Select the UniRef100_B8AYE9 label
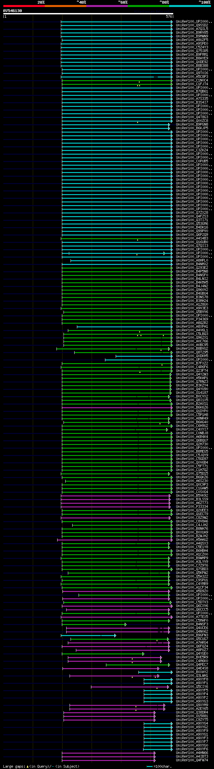 pos(192,58)
